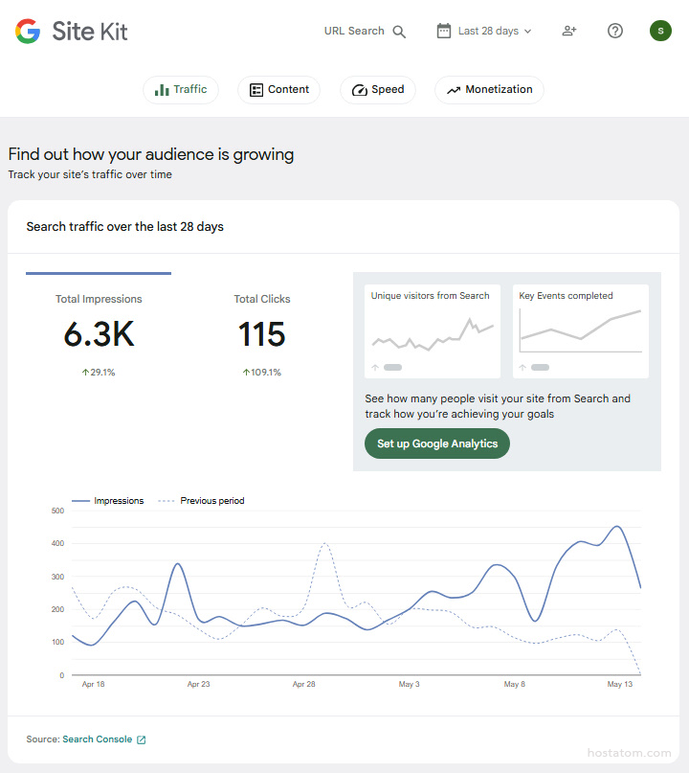Open the Last 28 days dropdown
689x773 pixels.
tap(484, 31)
